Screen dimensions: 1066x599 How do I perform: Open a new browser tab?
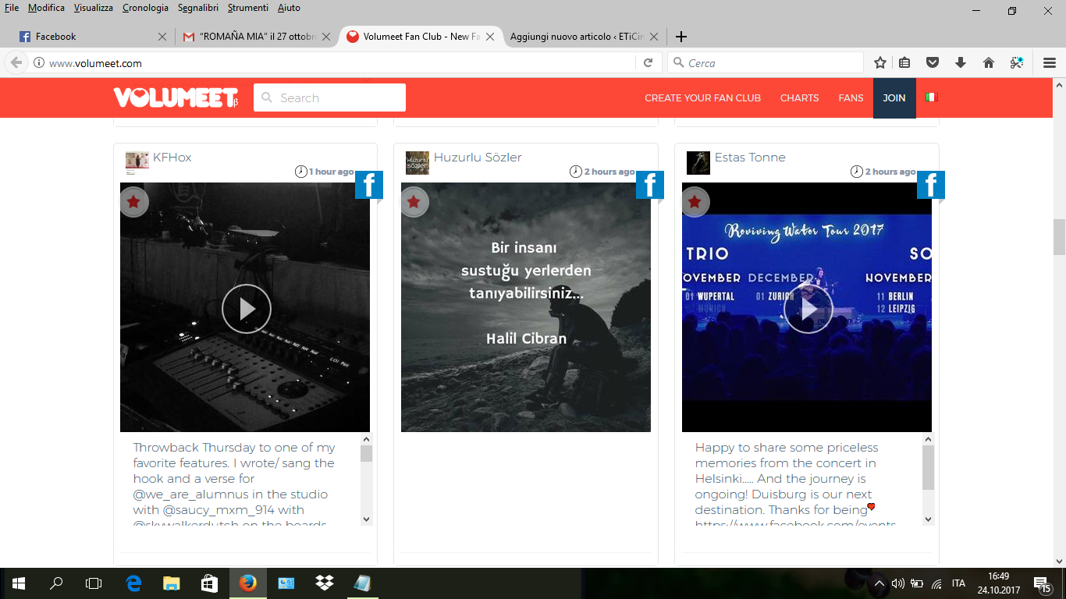click(680, 37)
